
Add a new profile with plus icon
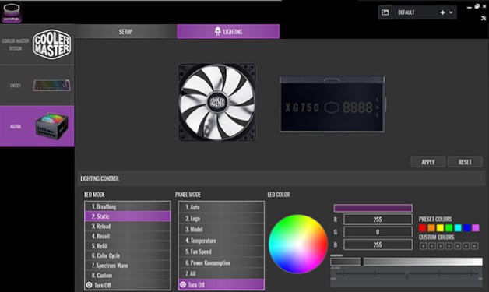coord(442,12)
